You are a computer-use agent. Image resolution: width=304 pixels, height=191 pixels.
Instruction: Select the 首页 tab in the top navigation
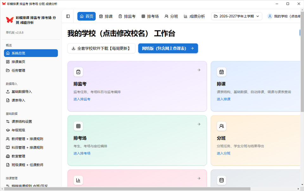coord(86,16)
